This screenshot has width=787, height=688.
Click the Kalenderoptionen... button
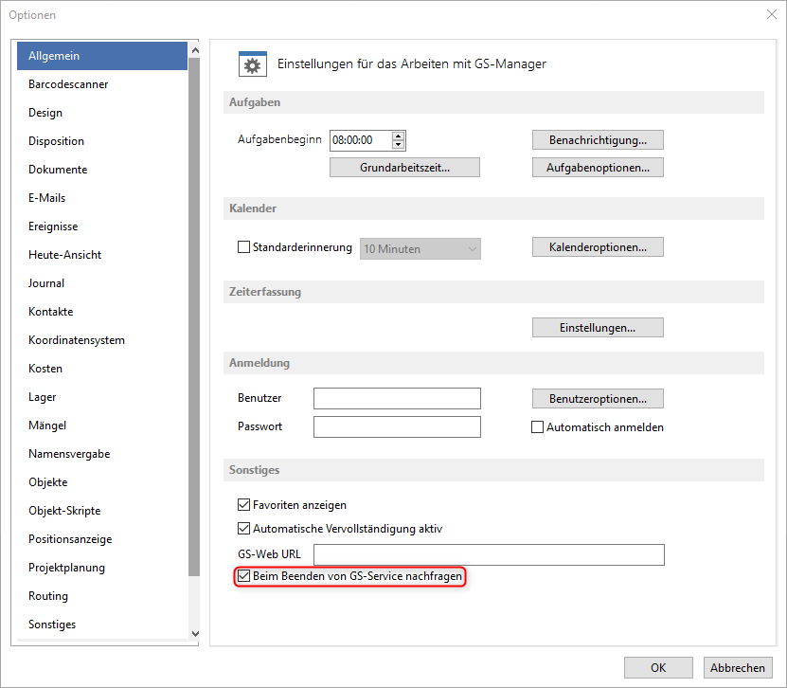coord(598,247)
